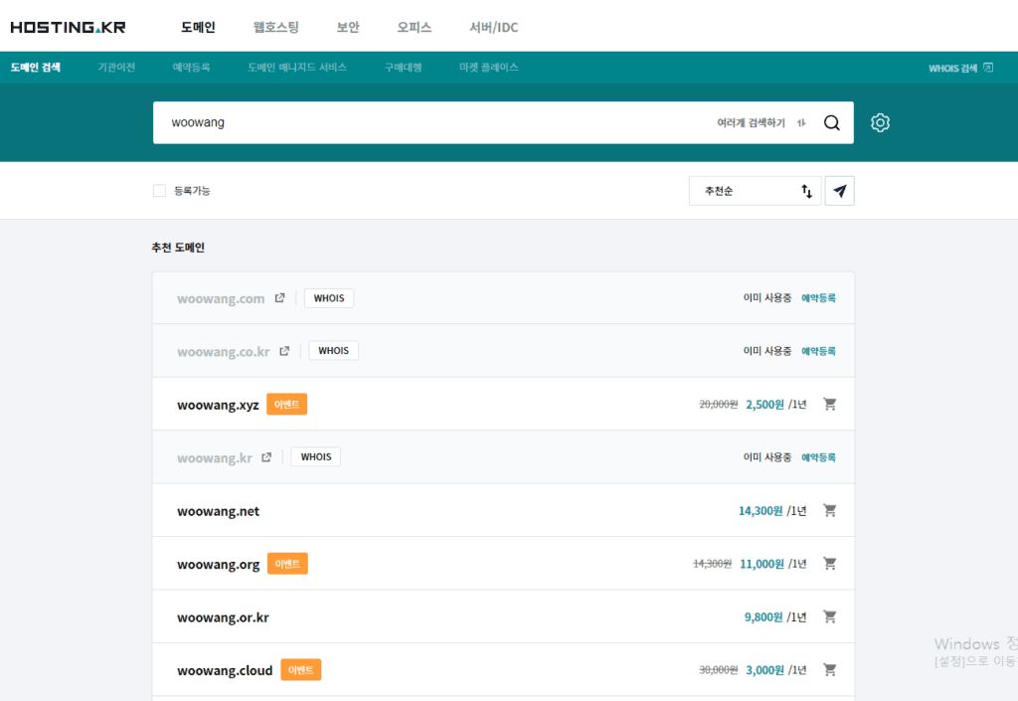Viewport: 1018px width, 701px height.
Task: Add woowang.net to shopping cart
Action: pos(830,511)
